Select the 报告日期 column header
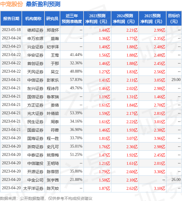Viewport: 182px width, 201px height. [11, 19]
